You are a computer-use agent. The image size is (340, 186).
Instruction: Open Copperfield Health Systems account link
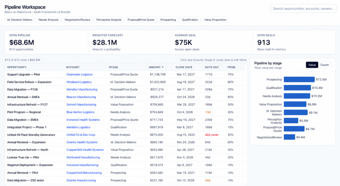point(85,150)
